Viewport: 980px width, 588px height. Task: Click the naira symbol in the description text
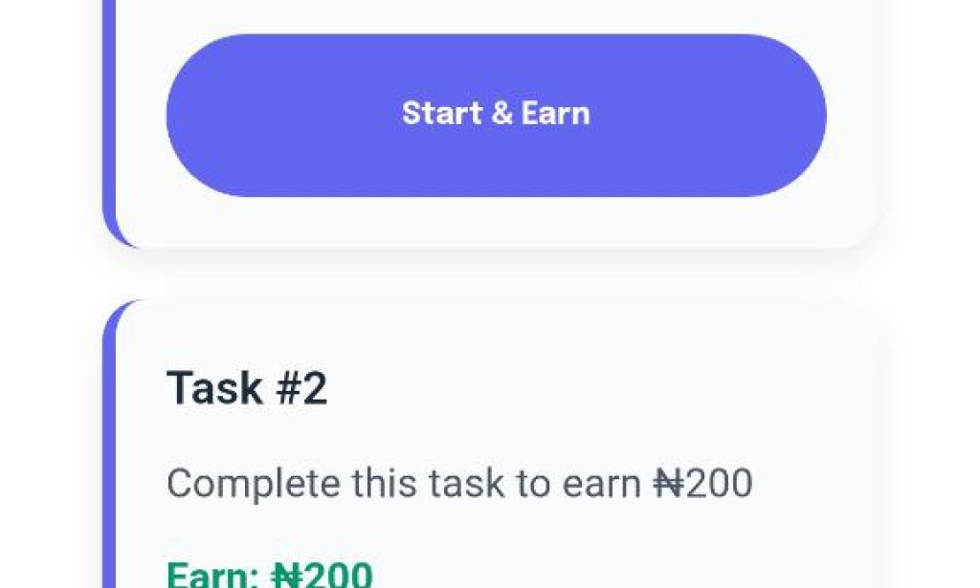[670, 482]
